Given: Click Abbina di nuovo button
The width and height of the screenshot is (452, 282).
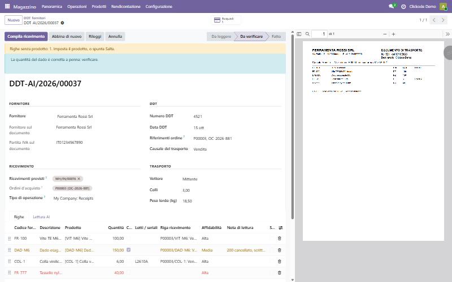Looking at the screenshot, I should (x=67, y=37).
